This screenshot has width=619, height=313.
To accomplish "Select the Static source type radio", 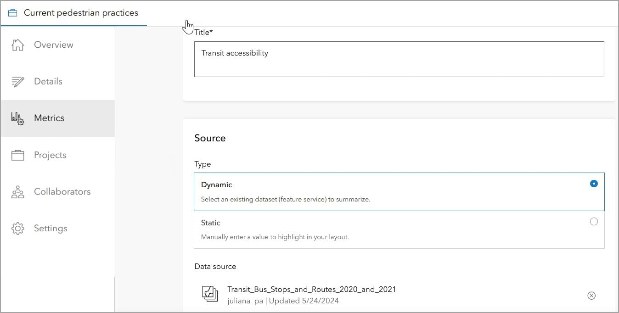I will click(x=594, y=222).
